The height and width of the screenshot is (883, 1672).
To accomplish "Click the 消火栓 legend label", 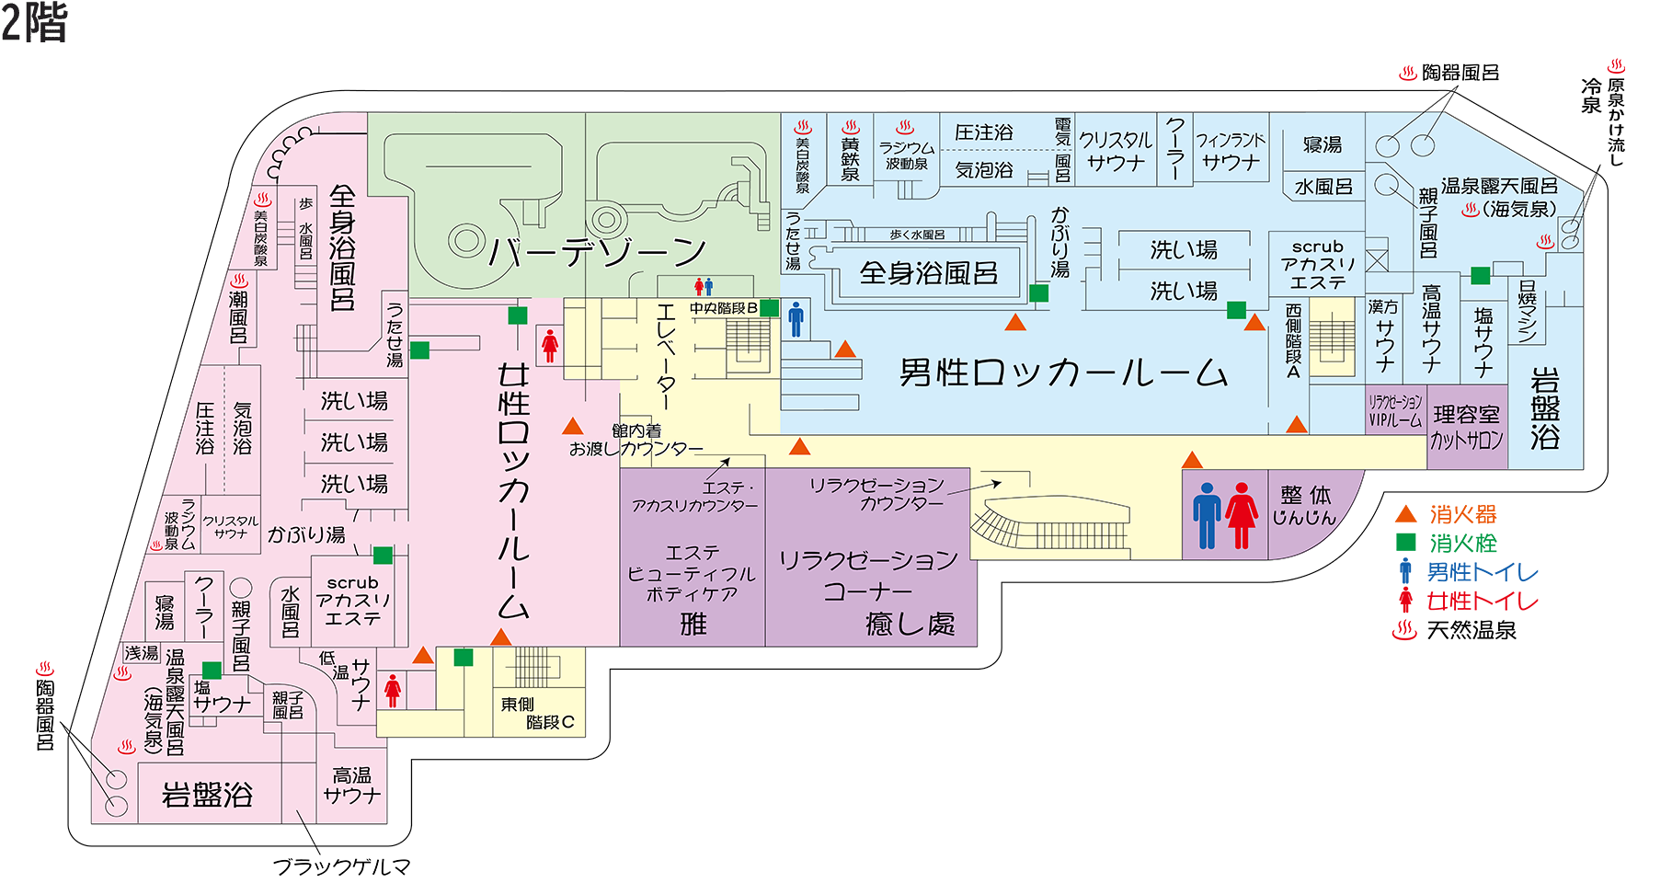I will (x=1462, y=543).
